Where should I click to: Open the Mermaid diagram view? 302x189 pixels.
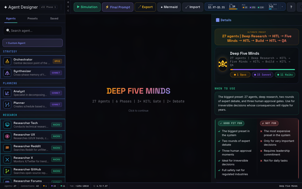[169, 7]
